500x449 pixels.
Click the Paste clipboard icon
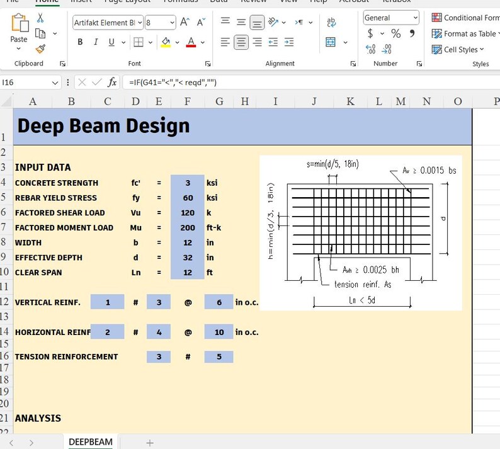[20, 23]
